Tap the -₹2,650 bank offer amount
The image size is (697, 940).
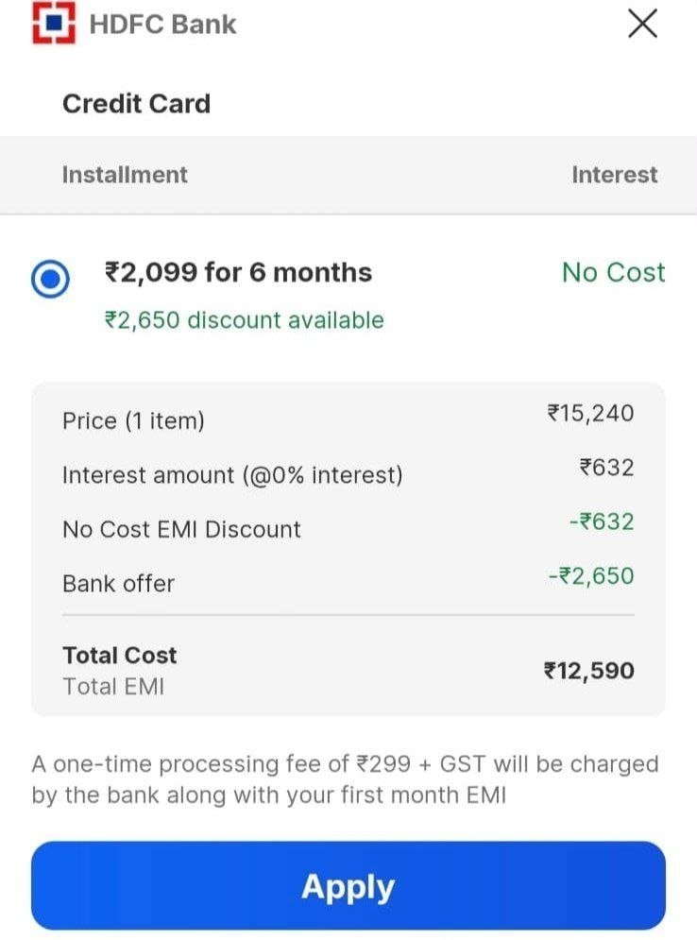coord(591,576)
